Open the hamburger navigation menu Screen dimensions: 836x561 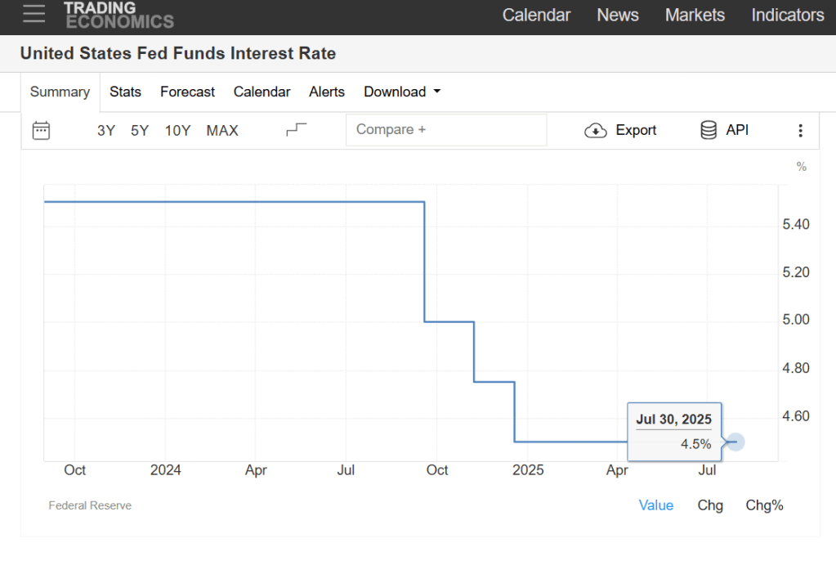tap(34, 14)
